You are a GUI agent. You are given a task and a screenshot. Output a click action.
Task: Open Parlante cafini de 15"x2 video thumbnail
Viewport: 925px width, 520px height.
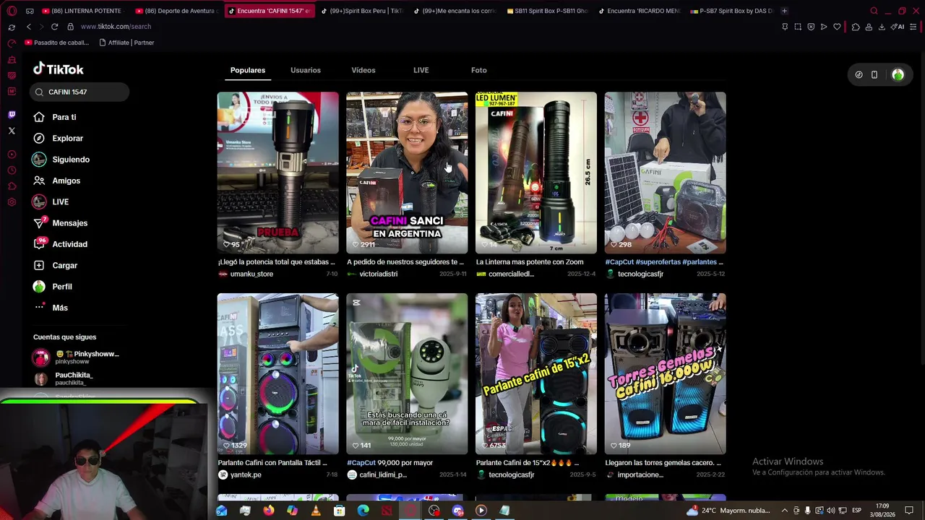pyautogui.click(x=536, y=373)
